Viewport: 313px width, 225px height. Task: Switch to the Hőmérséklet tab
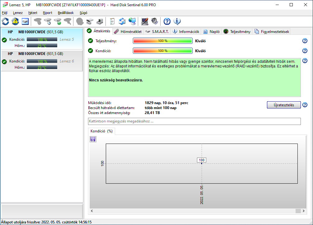click(128, 31)
